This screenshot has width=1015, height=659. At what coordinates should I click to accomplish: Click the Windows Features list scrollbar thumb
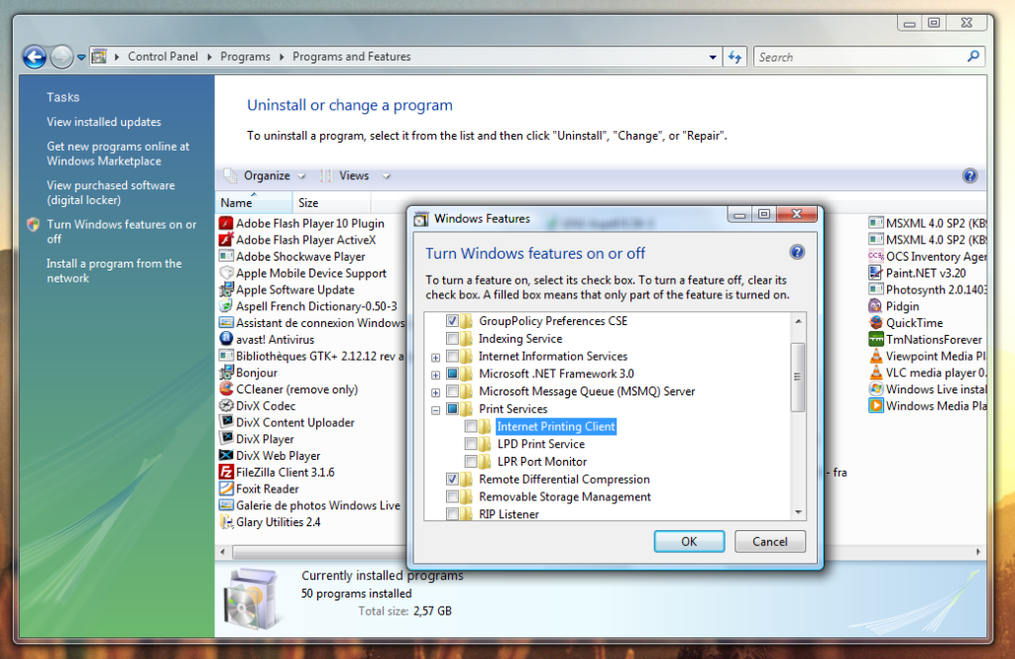pos(798,377)
